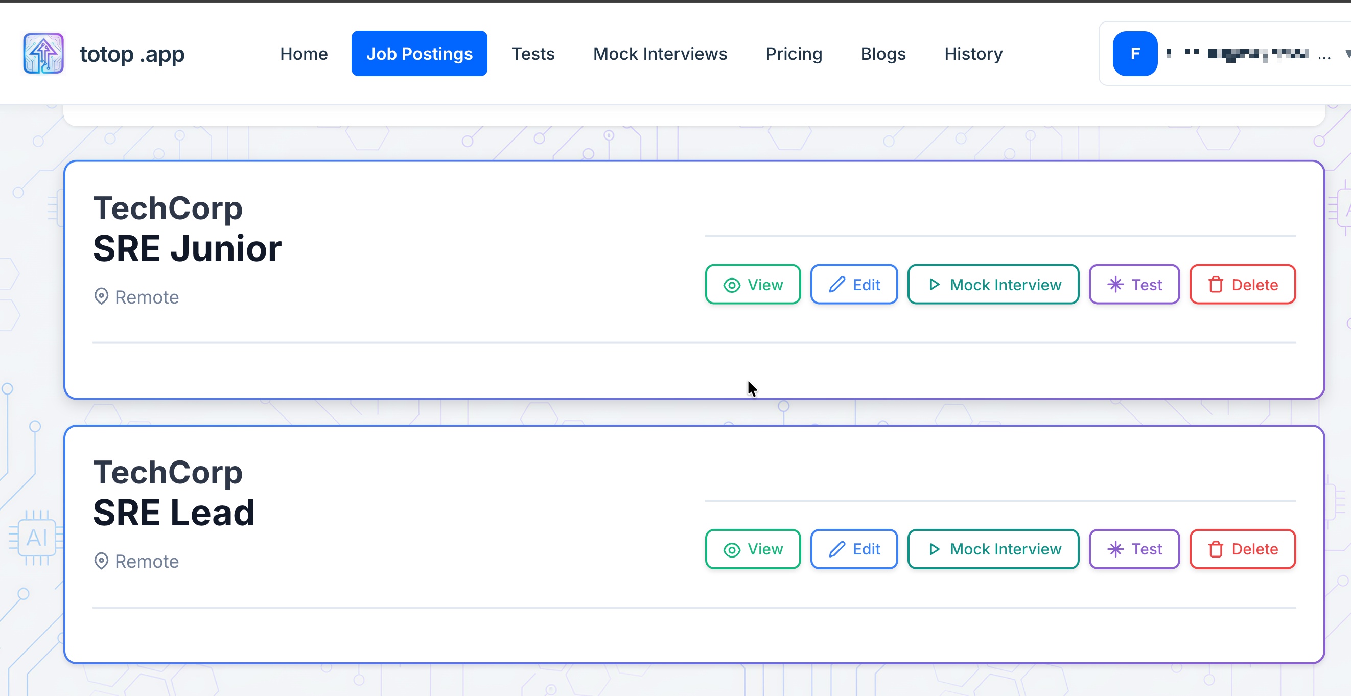This screenshot has height=696, width=1351.
Task: Open the History link in navbar
Action: click(x=973, y=54)
